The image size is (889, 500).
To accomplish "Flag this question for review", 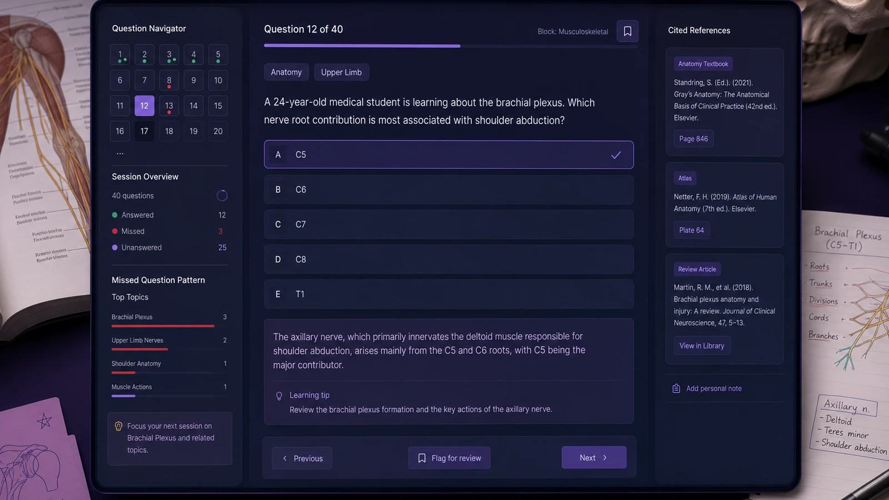I will pyautogui.click(x=449, y=458).
